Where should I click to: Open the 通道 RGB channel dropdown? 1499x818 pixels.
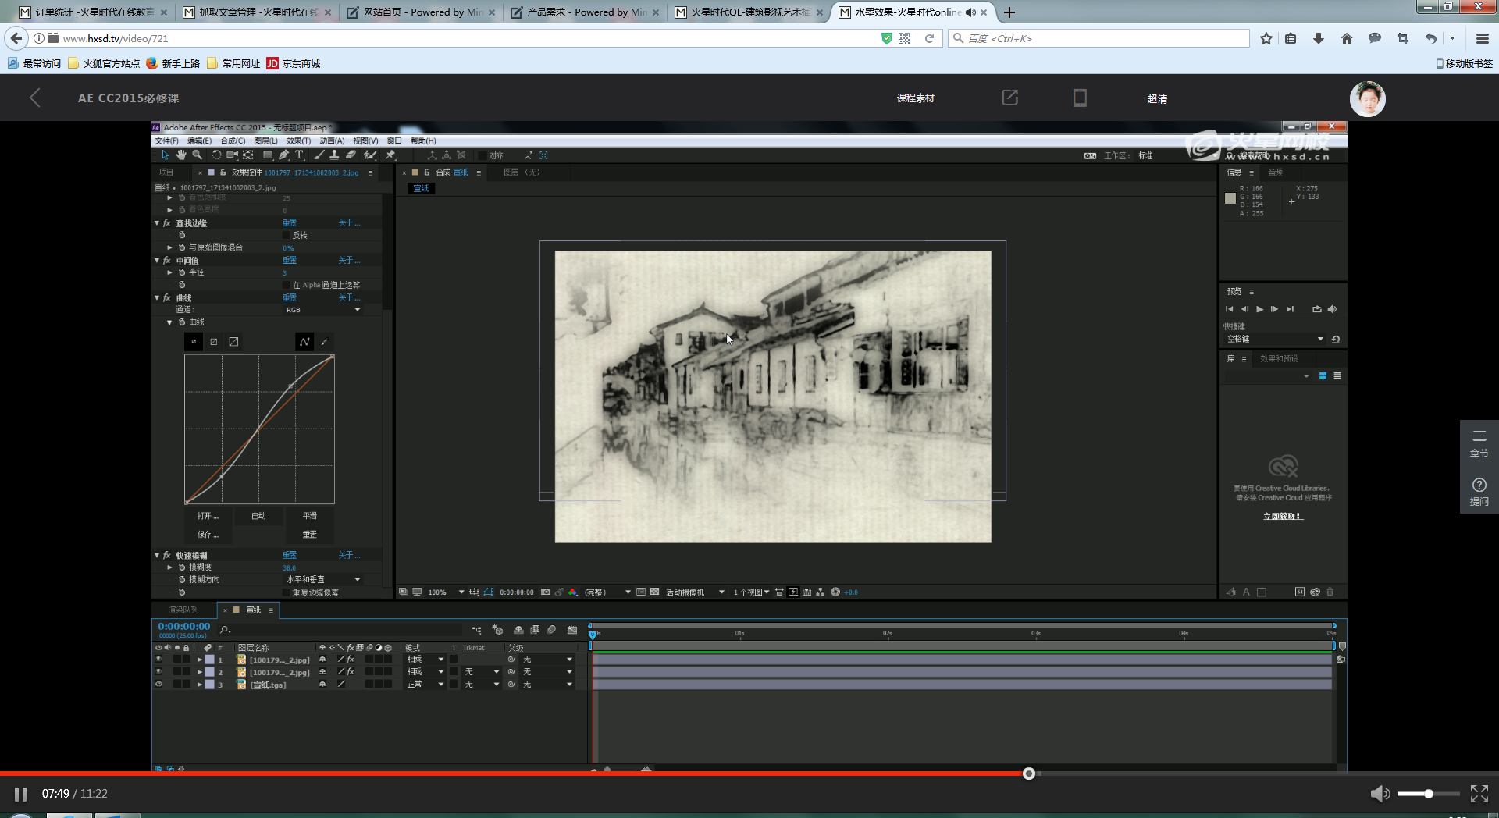pos(322,310)
